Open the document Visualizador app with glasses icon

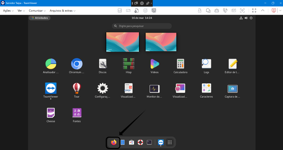click(x=128, y=88)
